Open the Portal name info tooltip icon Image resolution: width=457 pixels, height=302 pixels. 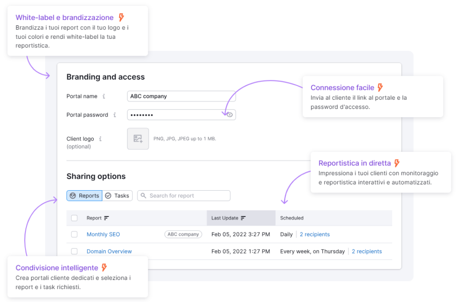point(104,96)
